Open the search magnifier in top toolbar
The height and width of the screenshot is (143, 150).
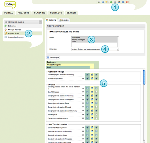pyautogui.click(x=99, y=2)
